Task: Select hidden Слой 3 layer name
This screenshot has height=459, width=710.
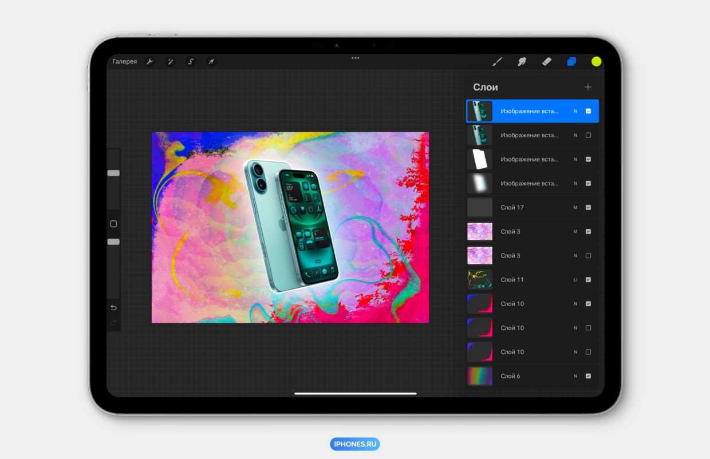Action: 510,255
